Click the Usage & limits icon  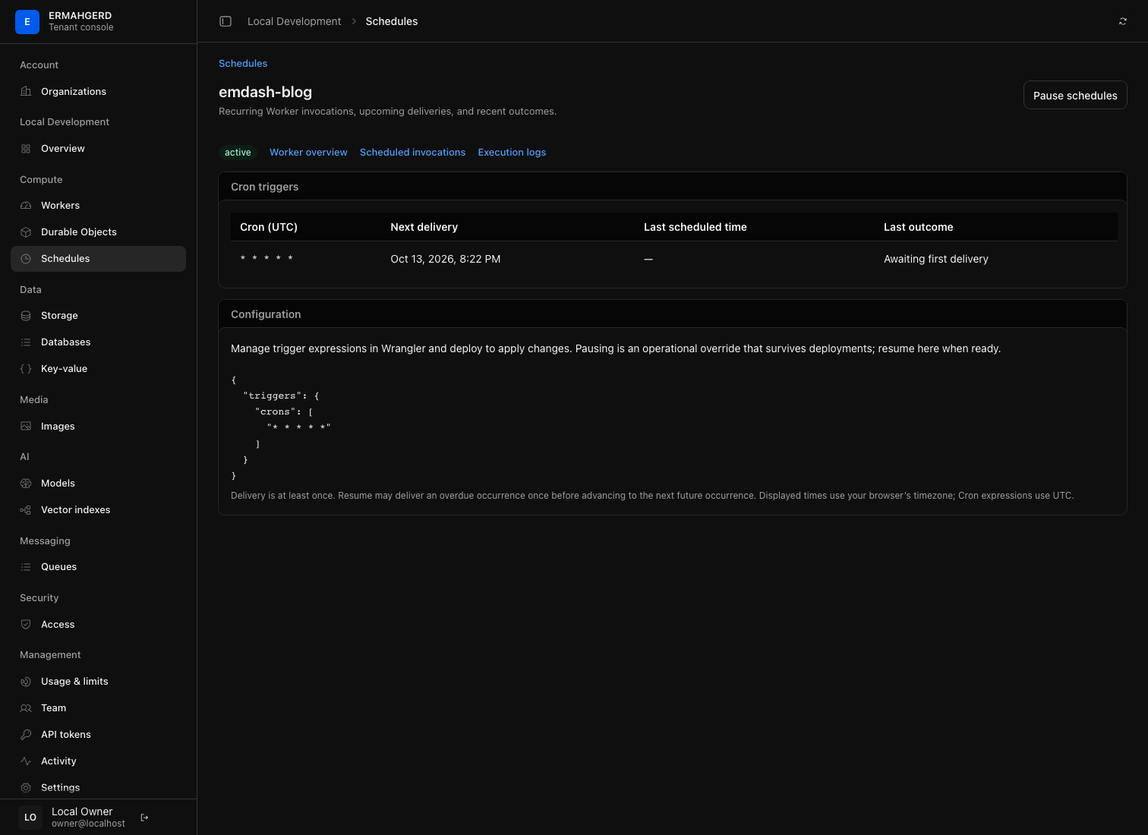26,682
